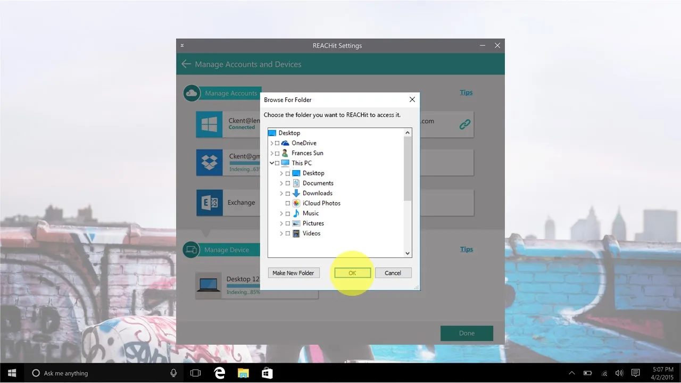Collapse the This PC tree node

click(272, 163)
